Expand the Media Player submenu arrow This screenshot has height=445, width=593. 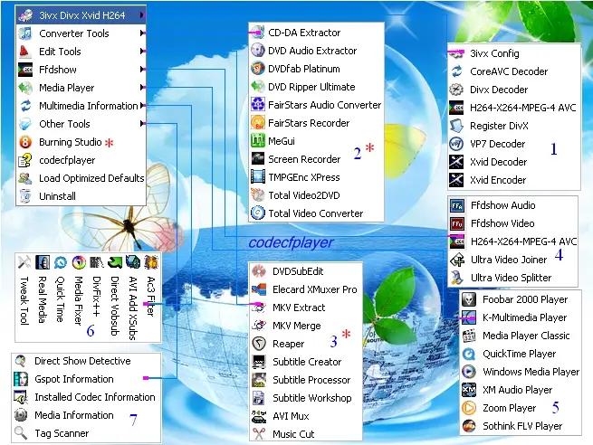pyautogui.click(x=142, y=87)
